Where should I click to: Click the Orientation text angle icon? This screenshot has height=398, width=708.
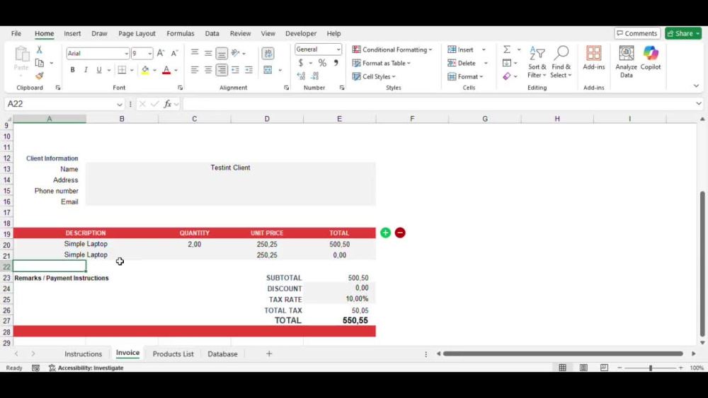(x=235, y=53)
